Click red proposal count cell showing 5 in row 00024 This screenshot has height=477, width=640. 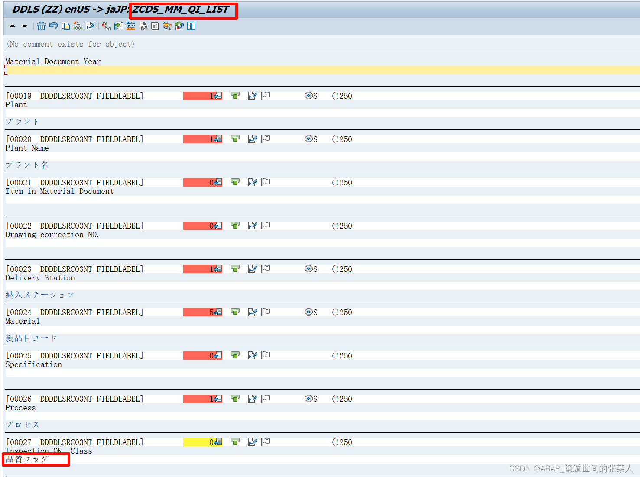pyautogui.click(x=203, y=312)
